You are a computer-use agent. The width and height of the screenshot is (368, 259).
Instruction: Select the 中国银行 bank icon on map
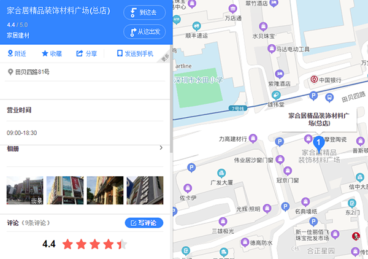coord(314,80)
